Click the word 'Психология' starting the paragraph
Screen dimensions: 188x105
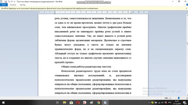(68, 71)
